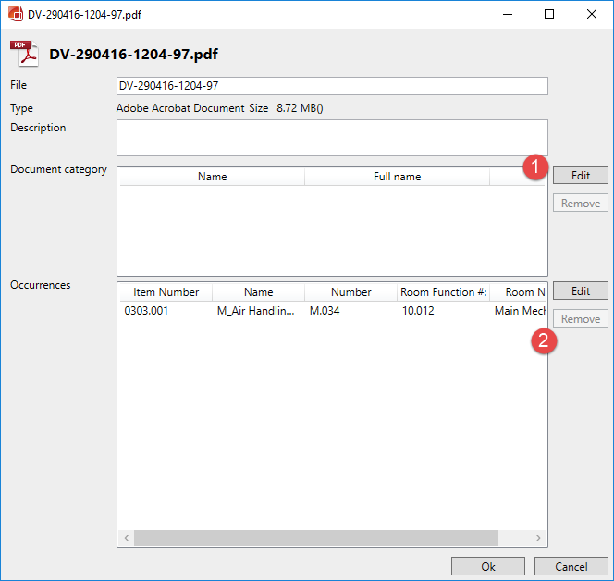Click the app icon in the title bar
This screenshot has height=581, width=614.
coord(15,15)
